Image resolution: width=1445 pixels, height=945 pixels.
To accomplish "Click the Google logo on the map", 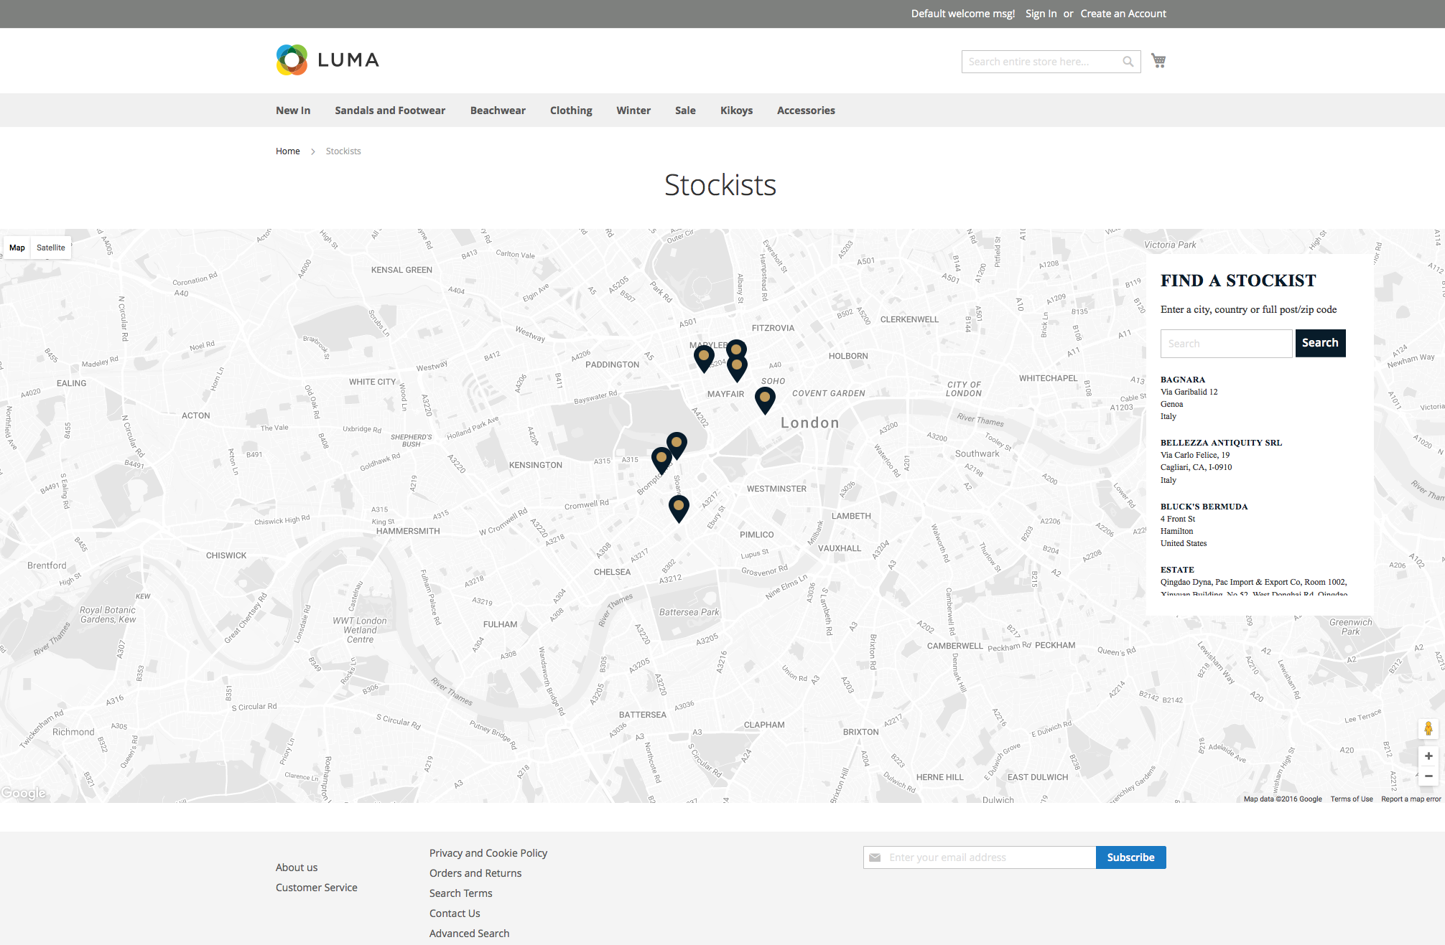I will point(24,793).
